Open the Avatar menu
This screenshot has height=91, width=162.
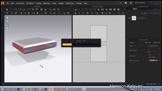(54, 3)
